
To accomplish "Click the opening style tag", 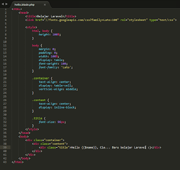I will point(31,27).
